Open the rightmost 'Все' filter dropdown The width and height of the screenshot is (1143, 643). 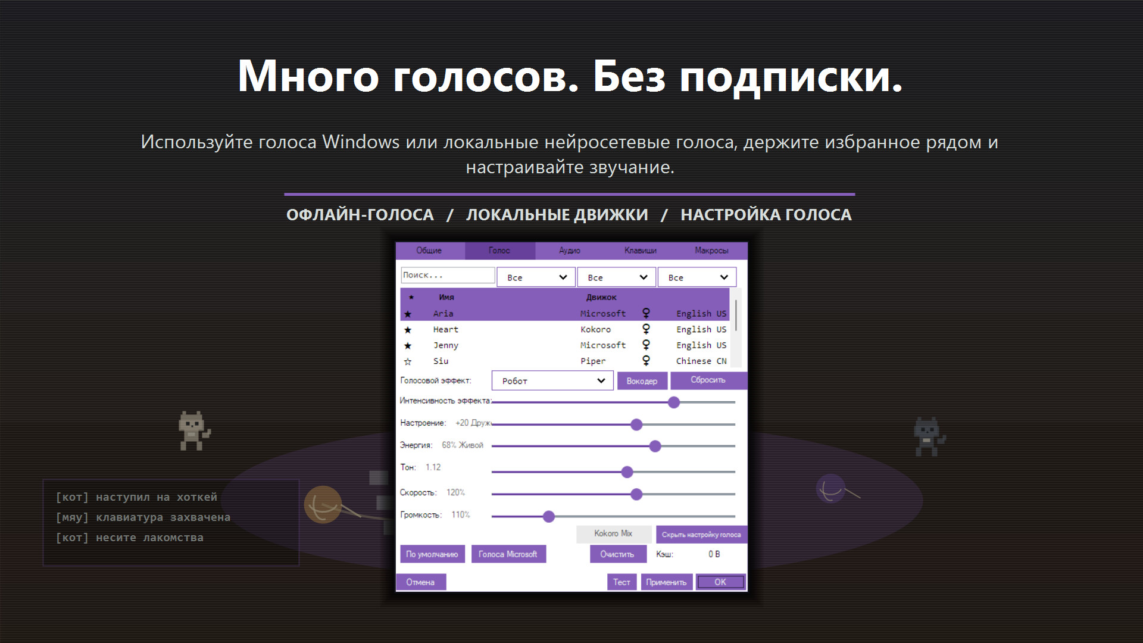pos(697,277)
